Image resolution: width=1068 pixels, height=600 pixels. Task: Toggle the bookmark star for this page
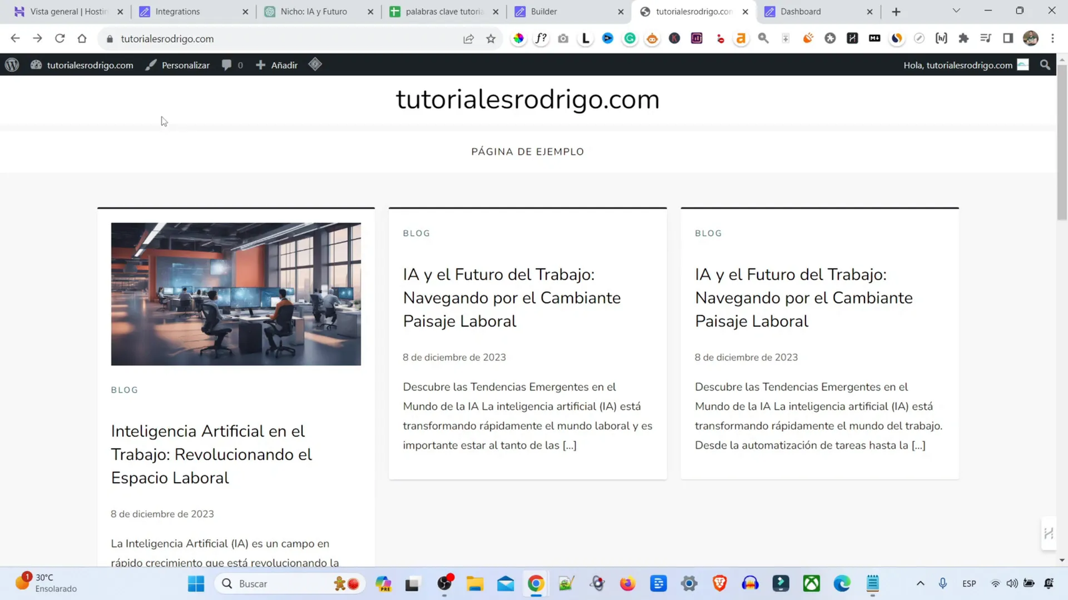pos(491,38)
